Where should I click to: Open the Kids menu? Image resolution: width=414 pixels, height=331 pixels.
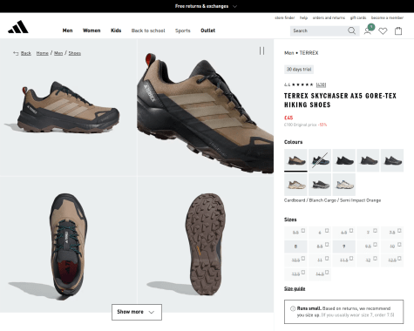coord(116,30)
